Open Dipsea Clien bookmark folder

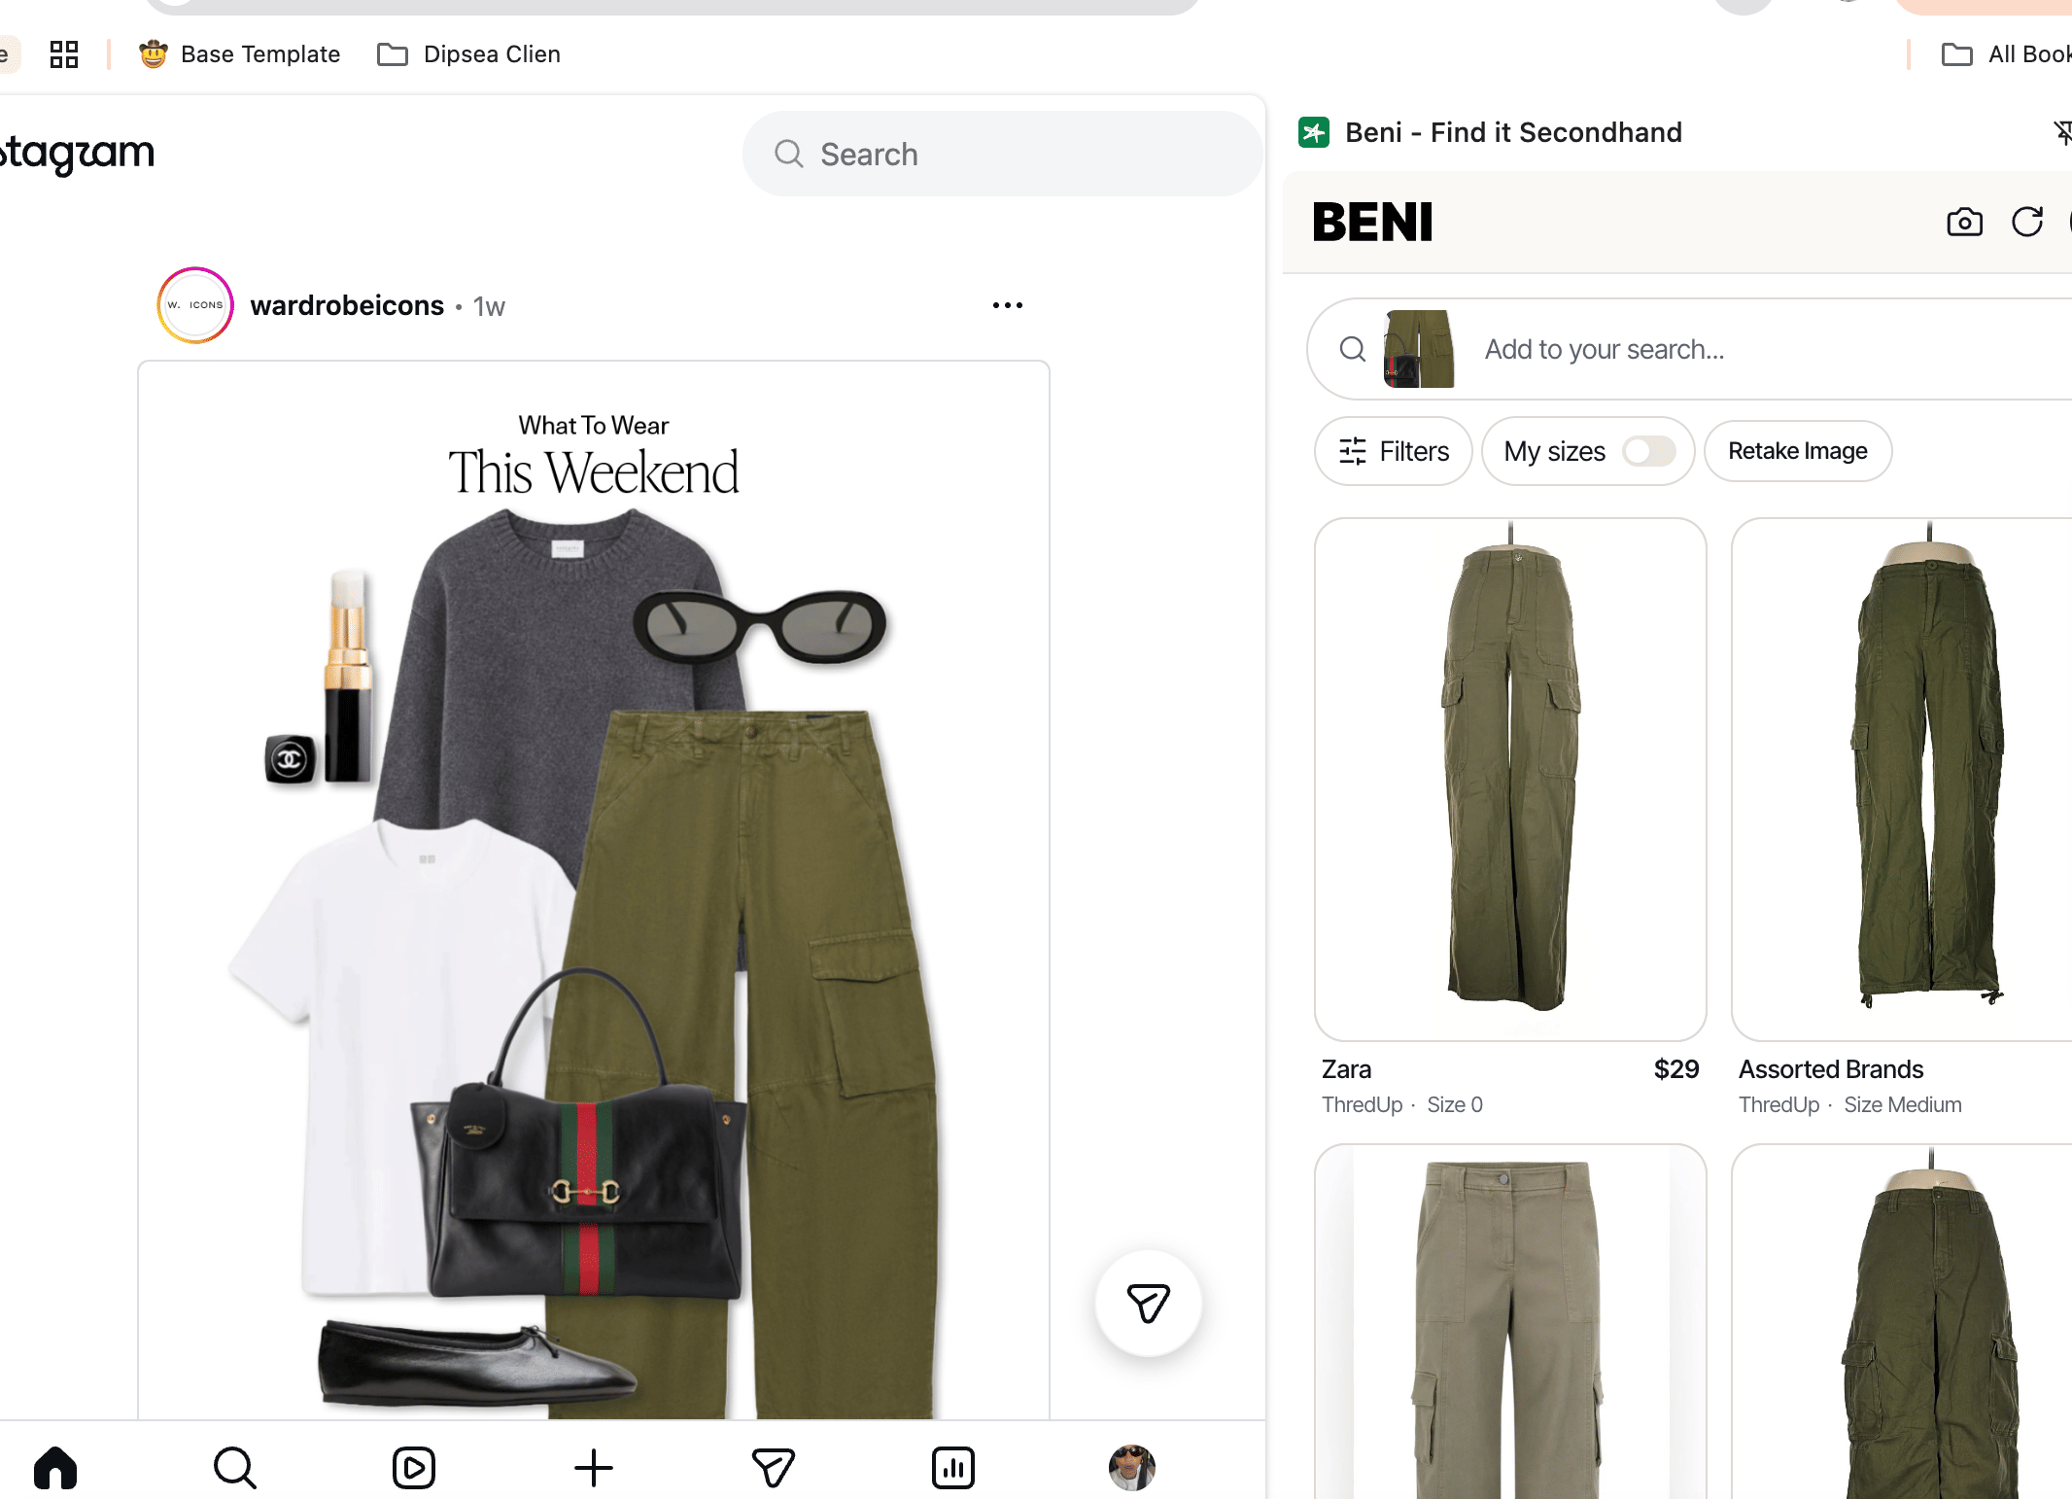469,54
